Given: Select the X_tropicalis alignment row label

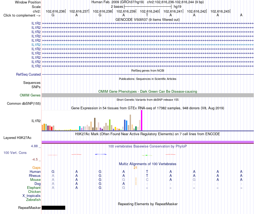Looking at the screenshot, I should [32, 196].
